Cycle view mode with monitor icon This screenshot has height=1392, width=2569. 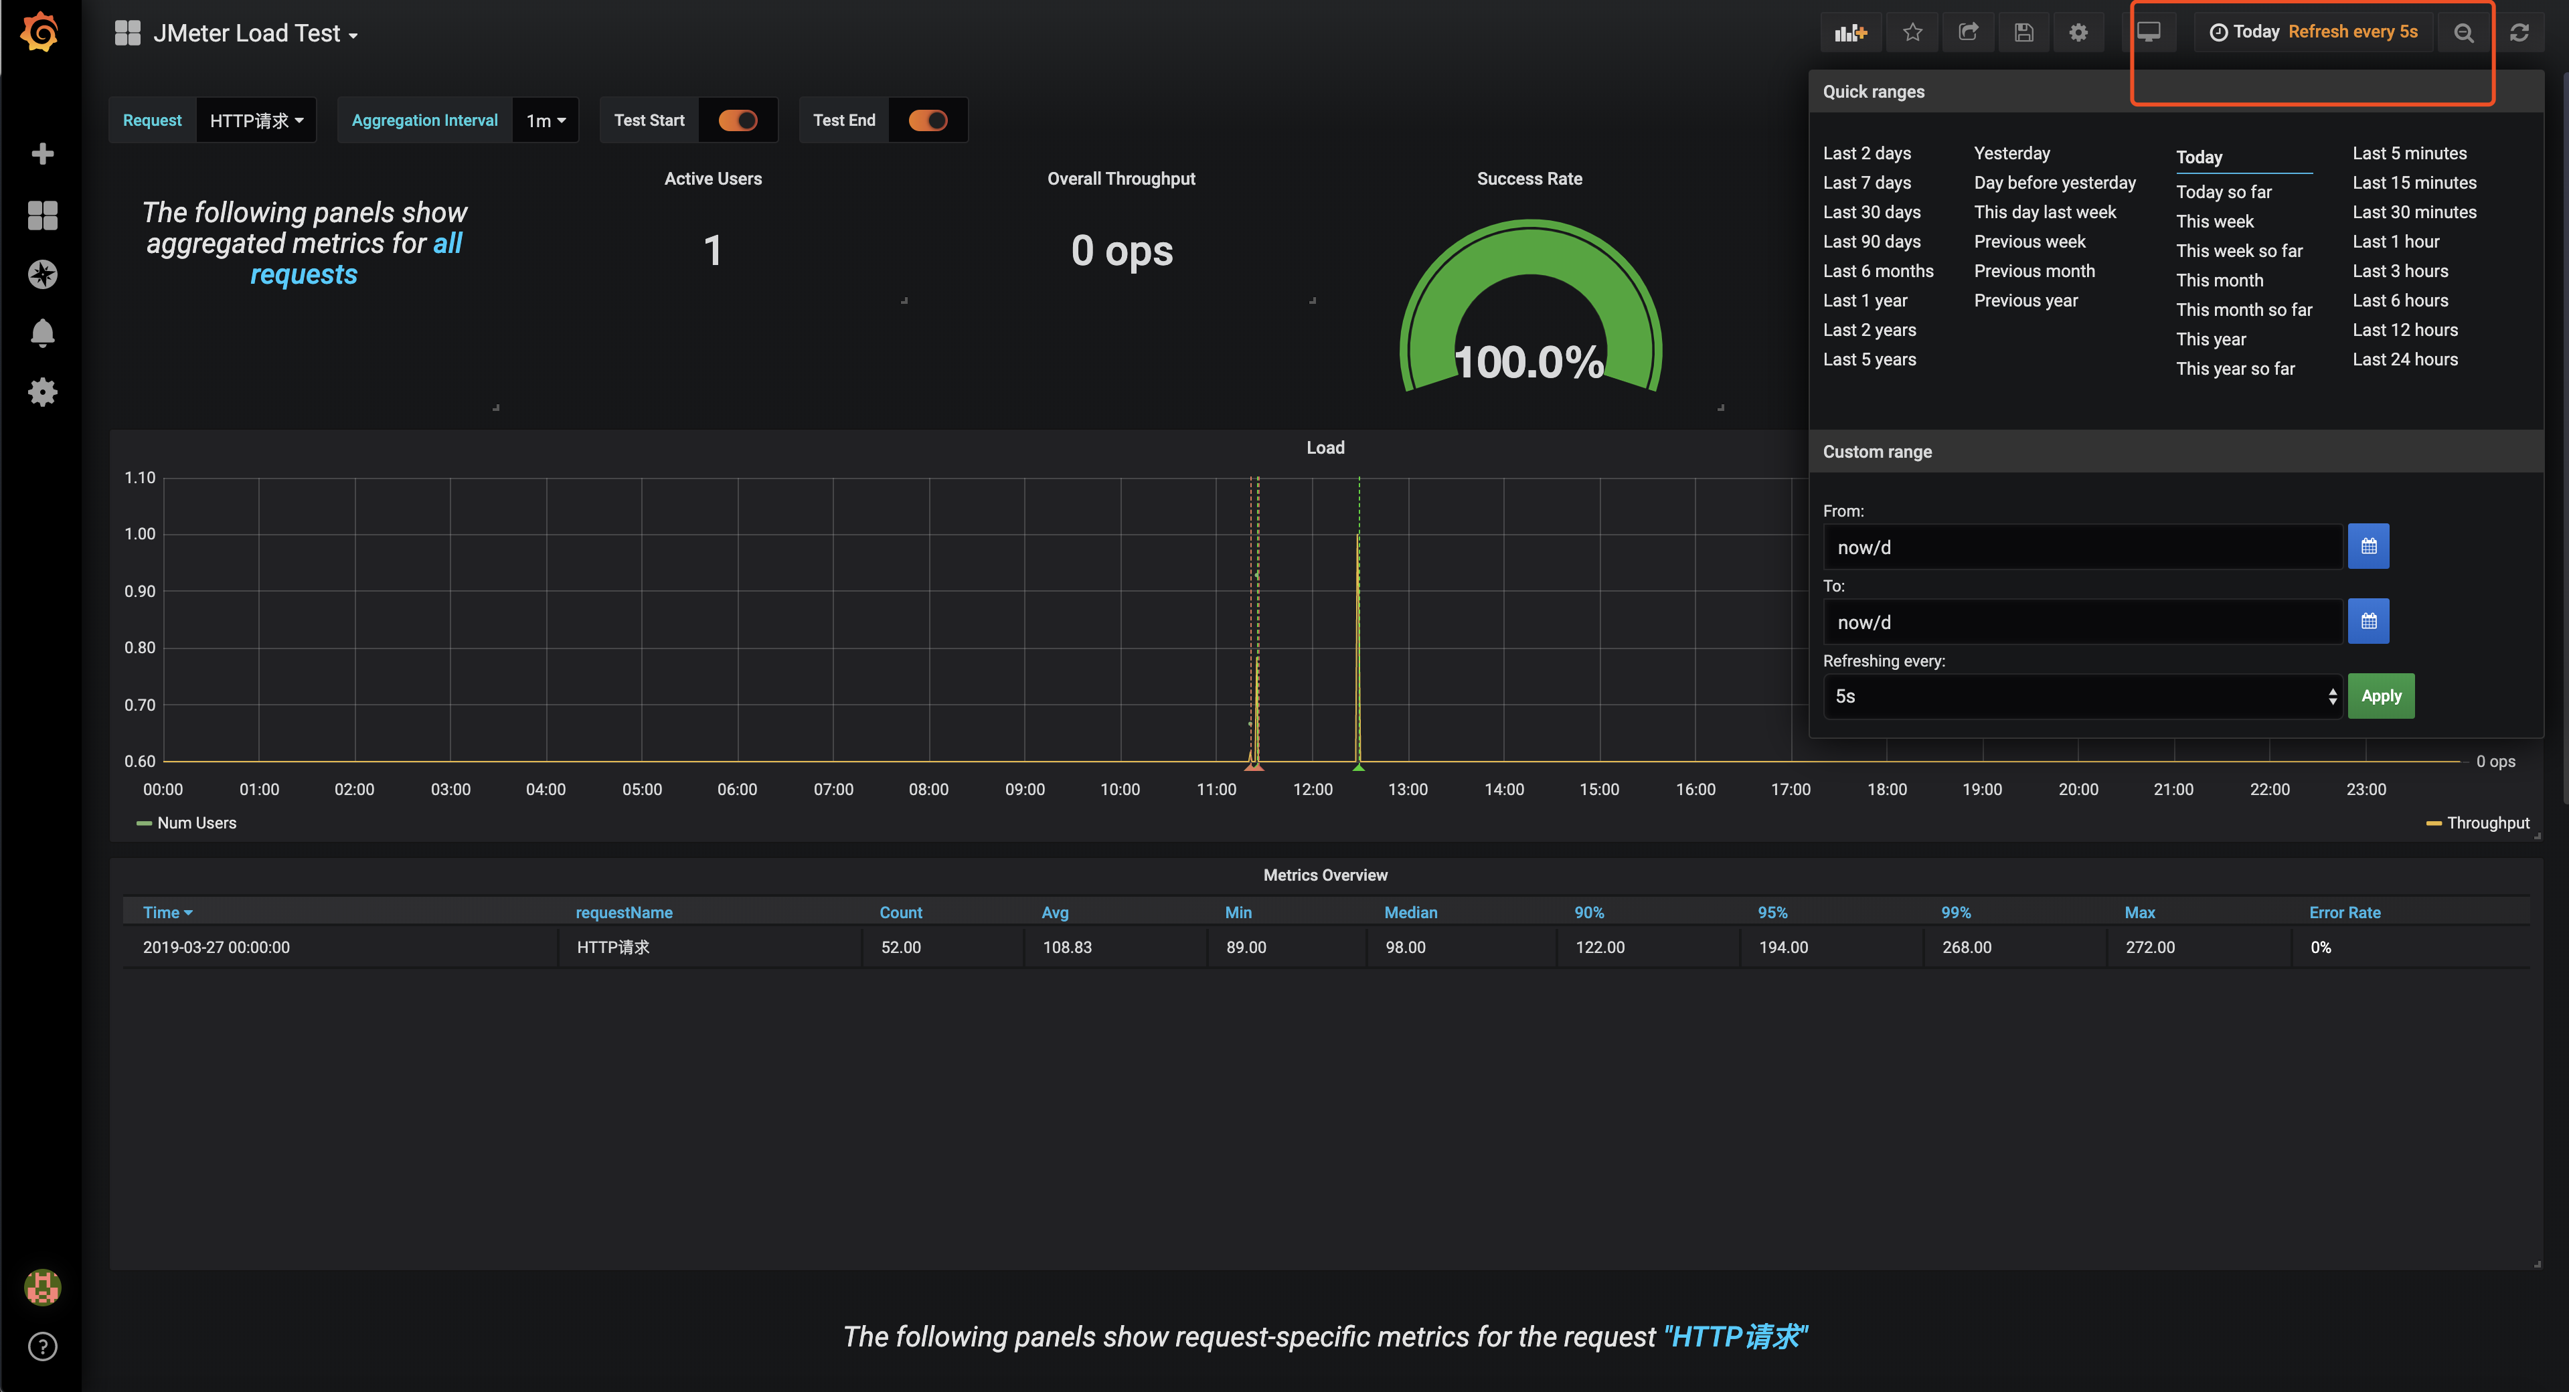[x=2149, y=33]
